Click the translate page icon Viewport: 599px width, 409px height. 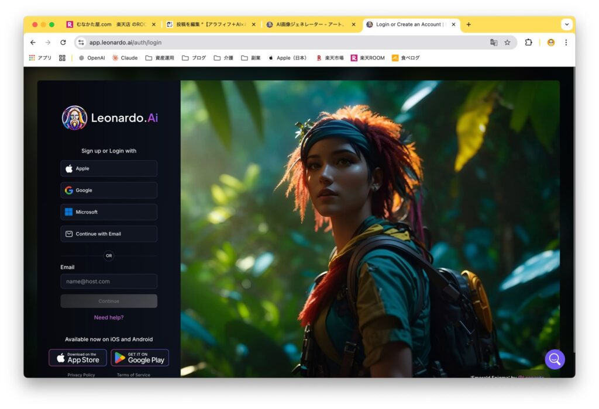(x=494, y=43)
